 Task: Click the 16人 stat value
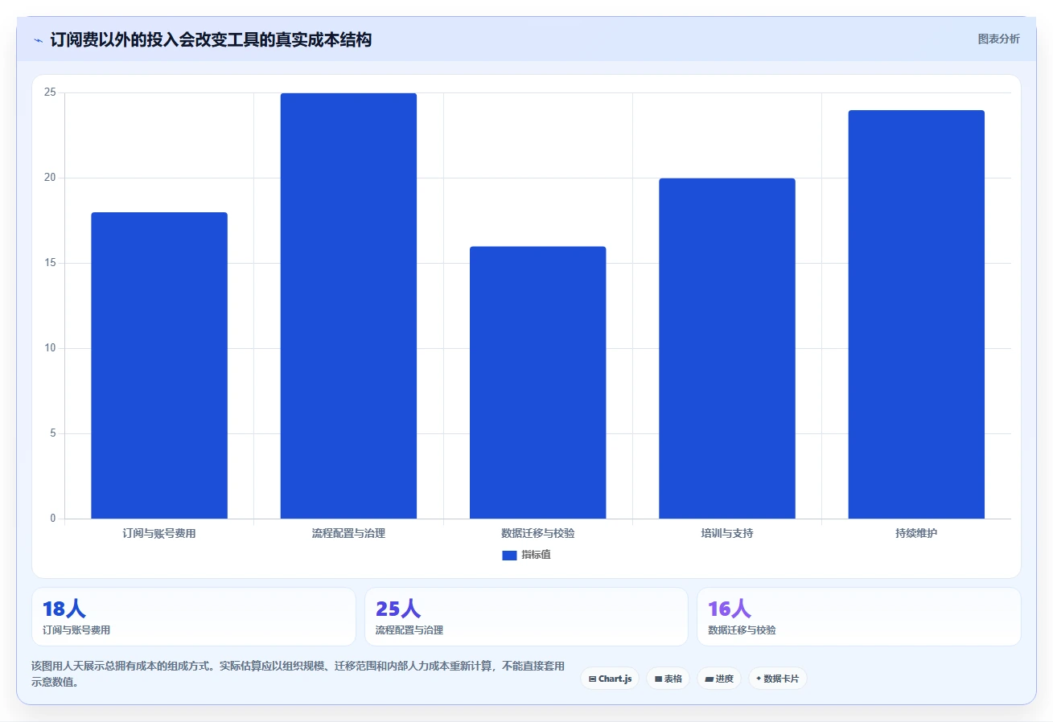point(730,609)
